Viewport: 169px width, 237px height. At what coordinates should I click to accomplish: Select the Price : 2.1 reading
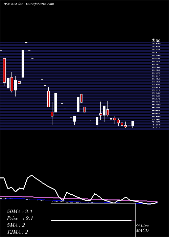coord(20,218)
